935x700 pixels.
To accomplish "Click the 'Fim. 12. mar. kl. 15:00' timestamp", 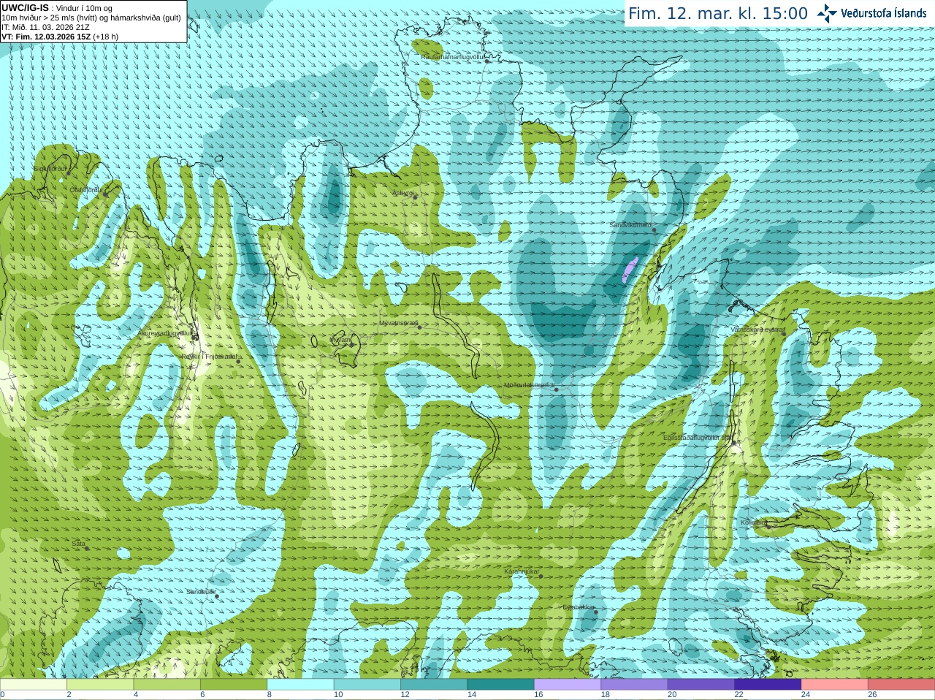I will (x=718, y=13).
